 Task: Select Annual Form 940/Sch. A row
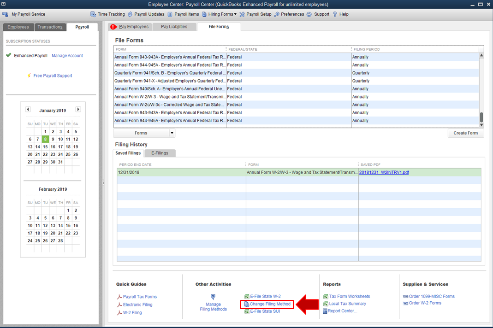(170, 89)
